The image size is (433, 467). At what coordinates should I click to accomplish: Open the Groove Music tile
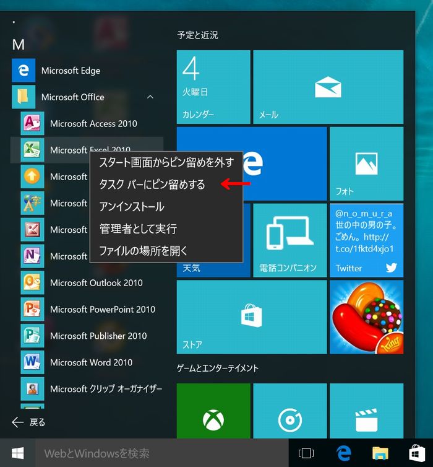coord(290,411)
